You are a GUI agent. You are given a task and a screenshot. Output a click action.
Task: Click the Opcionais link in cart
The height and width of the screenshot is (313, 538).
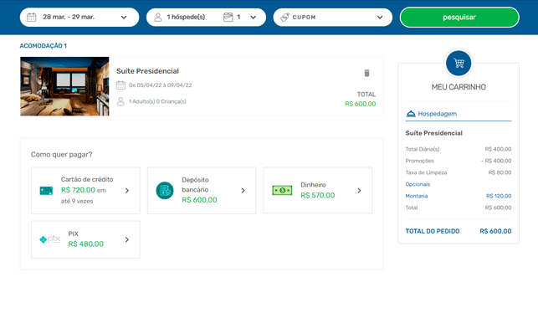pyautogui.click(x=418, y=184)
